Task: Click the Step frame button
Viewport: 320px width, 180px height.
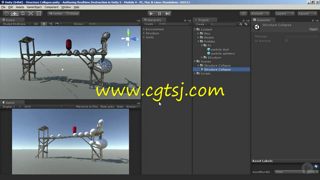Action: [x=168, y=14]
